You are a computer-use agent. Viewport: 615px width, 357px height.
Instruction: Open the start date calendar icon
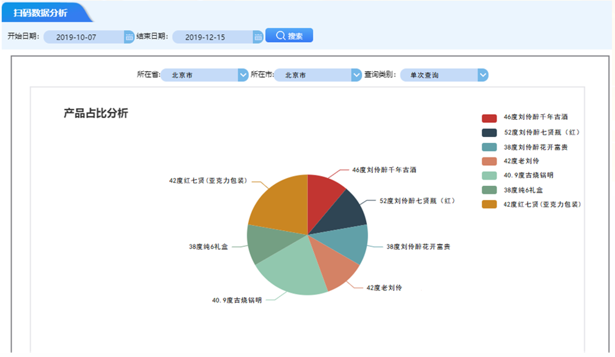point(129,37)
